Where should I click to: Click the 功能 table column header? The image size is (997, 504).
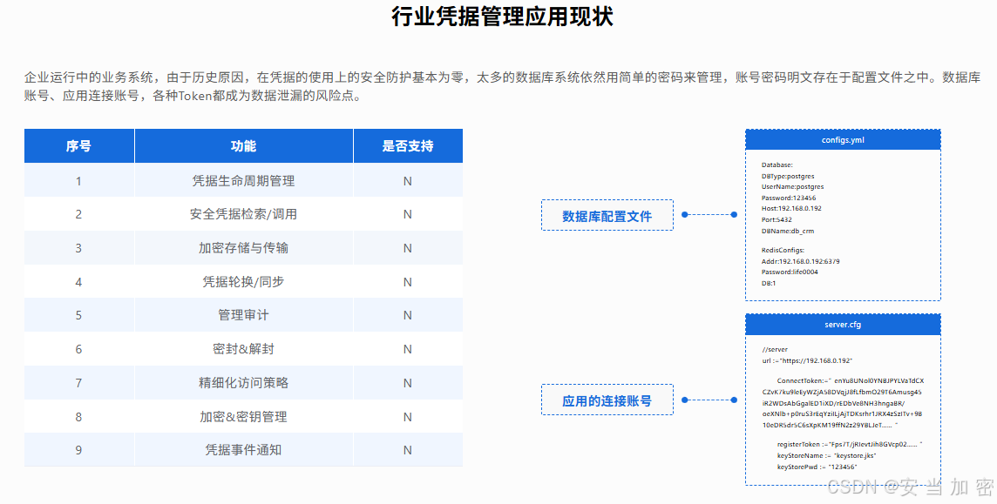click(x=243, y=146)
